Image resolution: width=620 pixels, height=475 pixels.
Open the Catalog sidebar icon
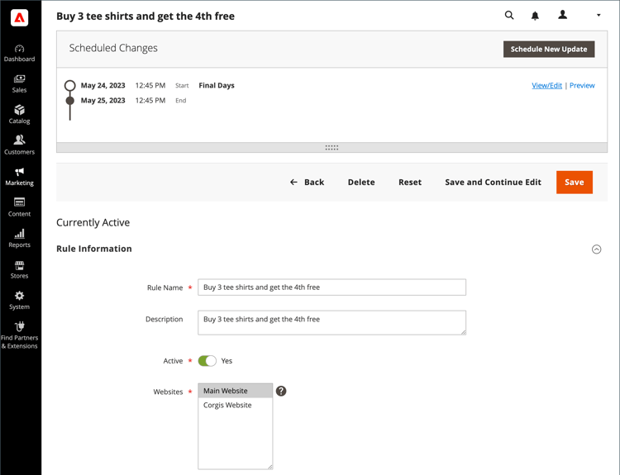19,114
